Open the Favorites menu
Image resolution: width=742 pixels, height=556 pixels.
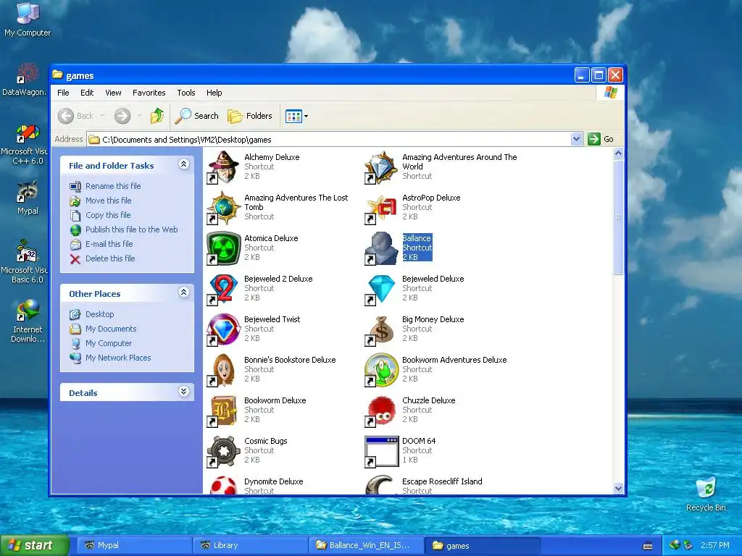[149, 93]
